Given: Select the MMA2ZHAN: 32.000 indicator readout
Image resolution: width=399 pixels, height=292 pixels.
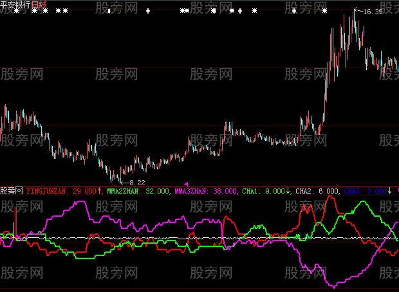Looking at the screenshot, I should (x=138, y=191).
